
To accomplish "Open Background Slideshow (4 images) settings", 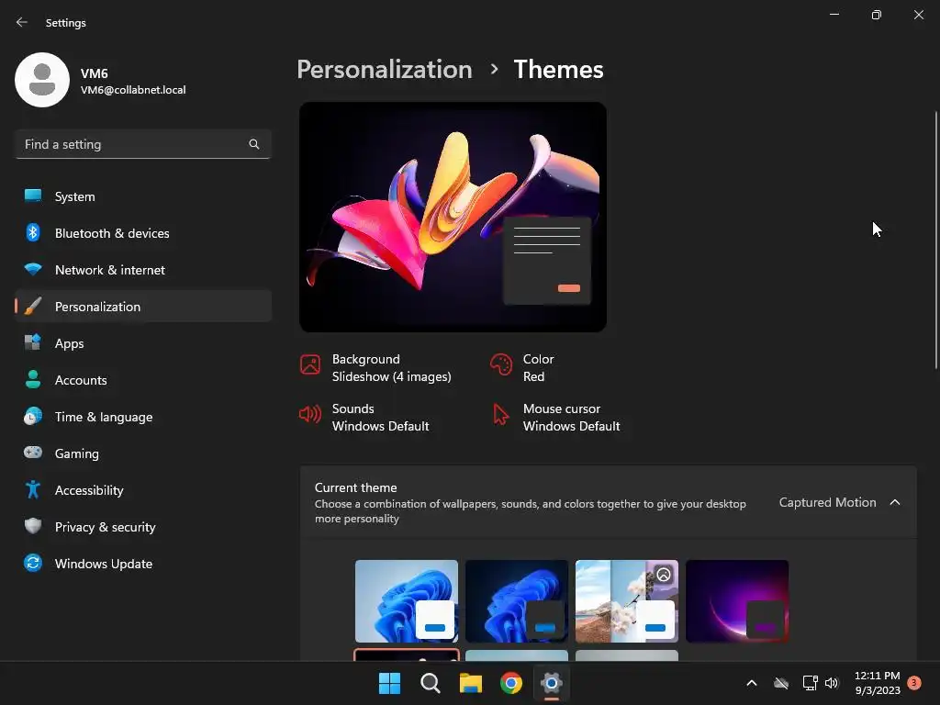I will point(375,367).
